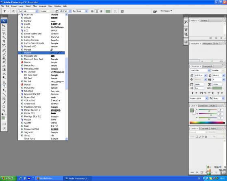The width and height of the screenshot is (227, 181).
Task: Select the Brush tool
Action: point(4,54)
